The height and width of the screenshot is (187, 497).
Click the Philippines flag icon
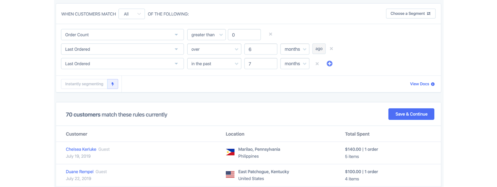[x=230, y=152]
